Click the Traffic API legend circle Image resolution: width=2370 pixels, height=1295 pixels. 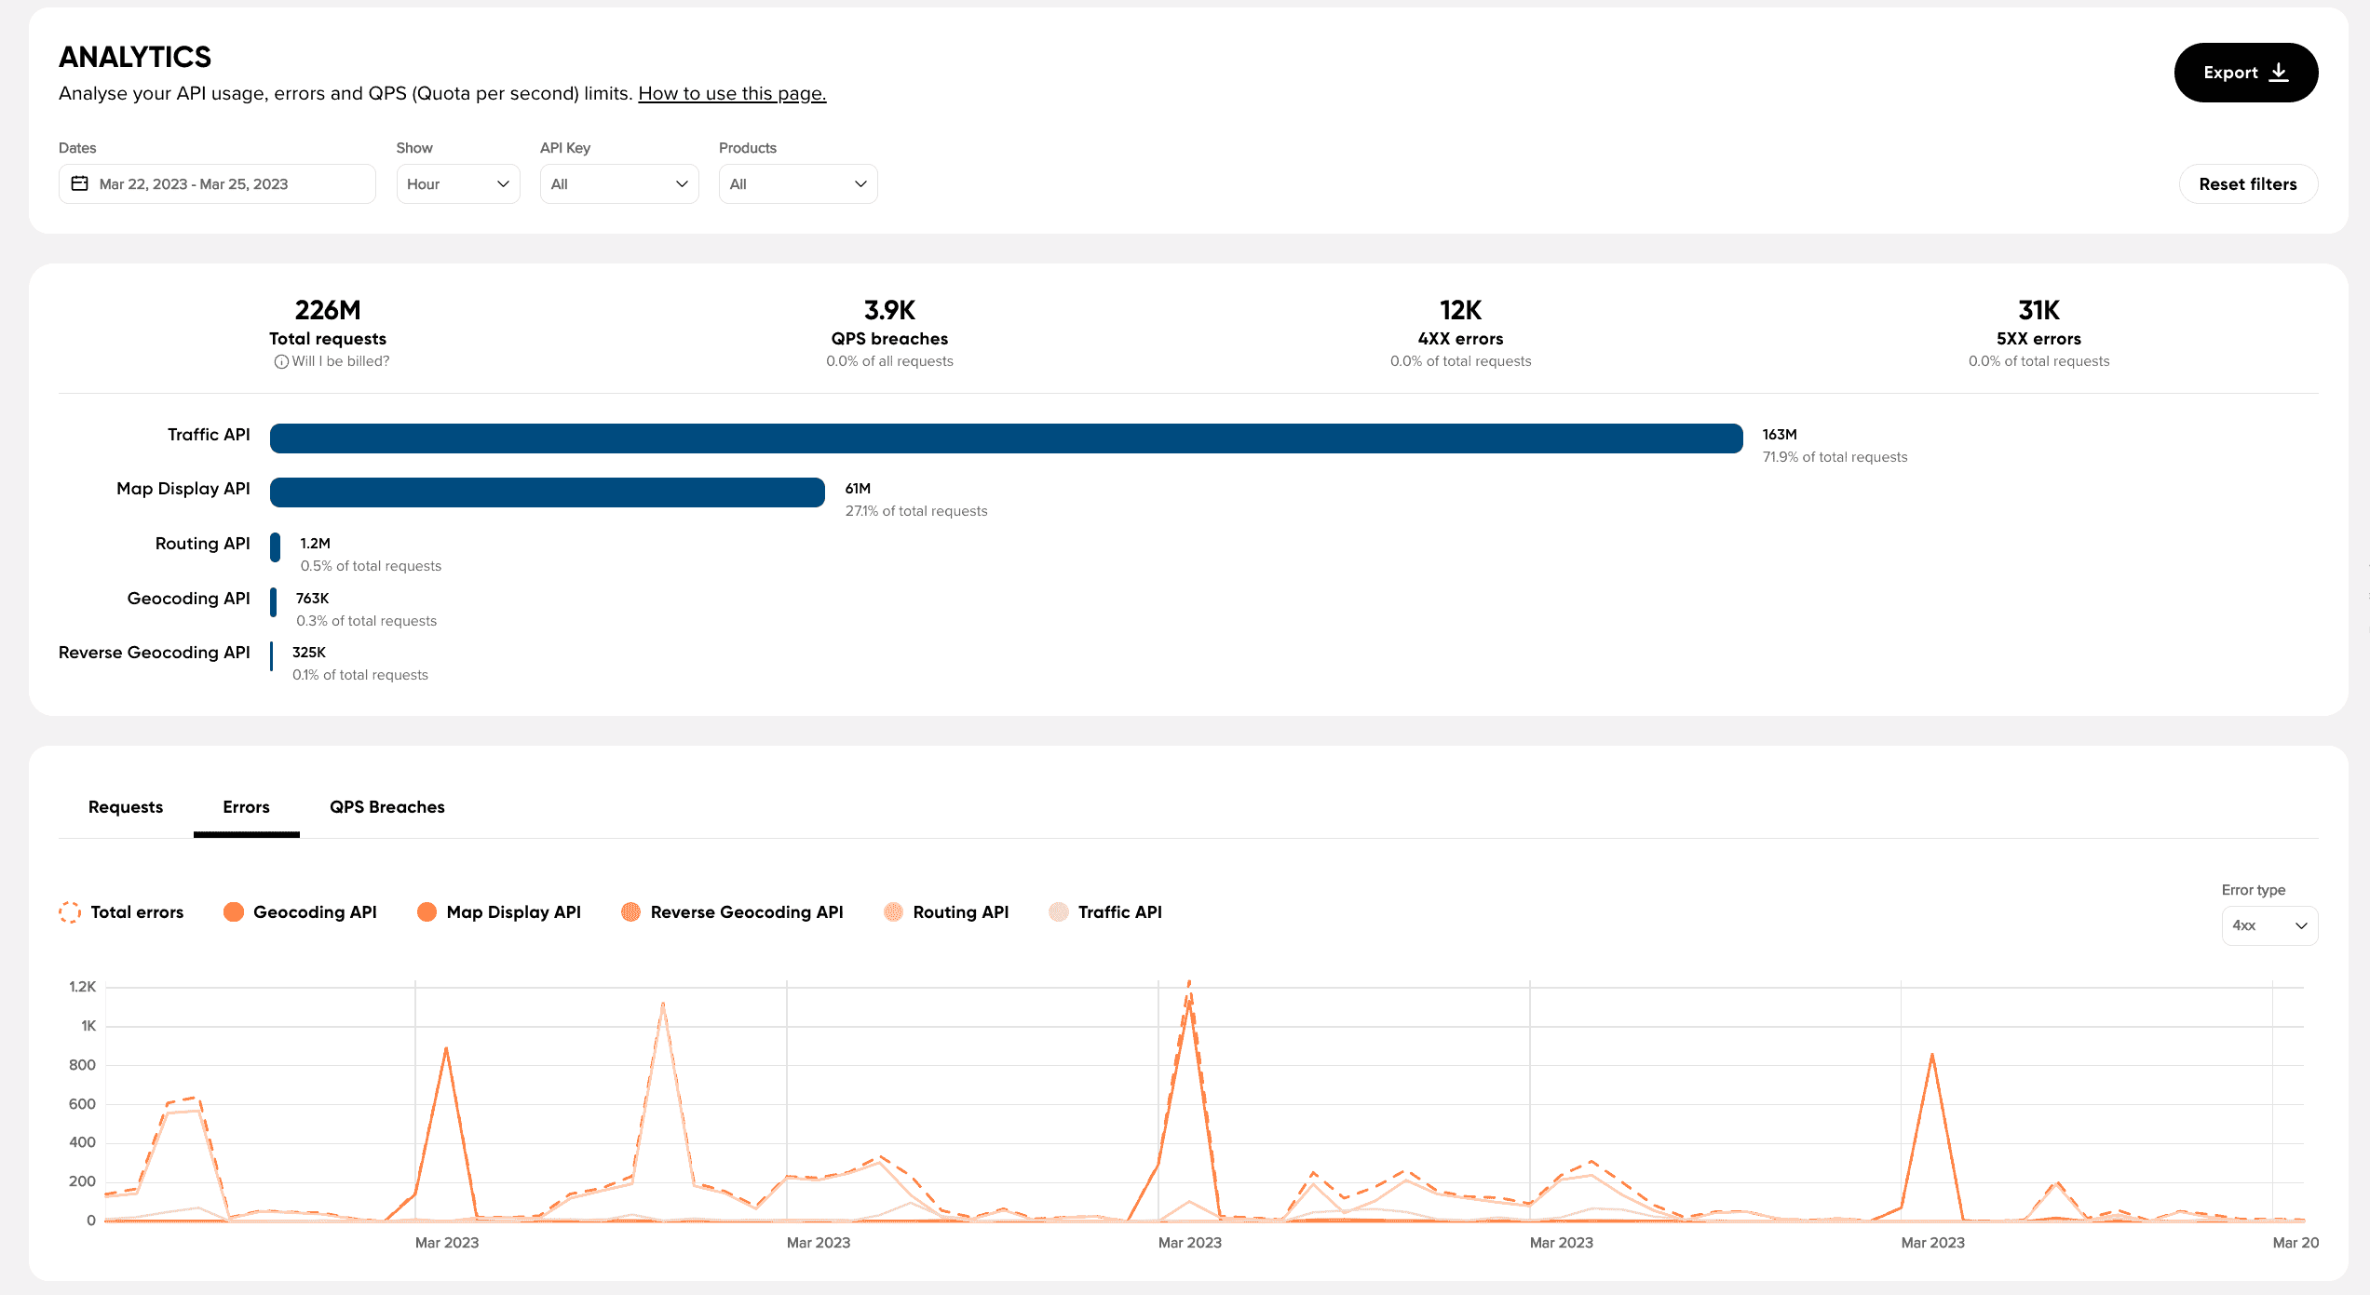(1058, 912)
